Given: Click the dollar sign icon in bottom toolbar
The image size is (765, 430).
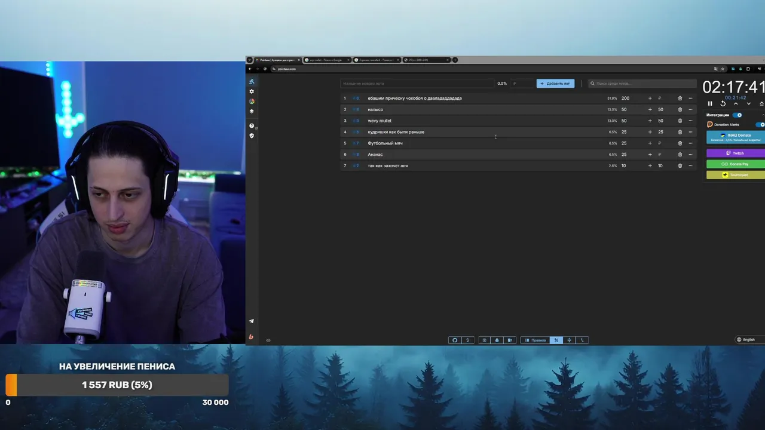Looking at the screenshot, I should pos(467,340).
